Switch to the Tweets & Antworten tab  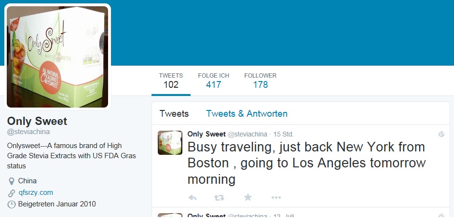(247, 114)
